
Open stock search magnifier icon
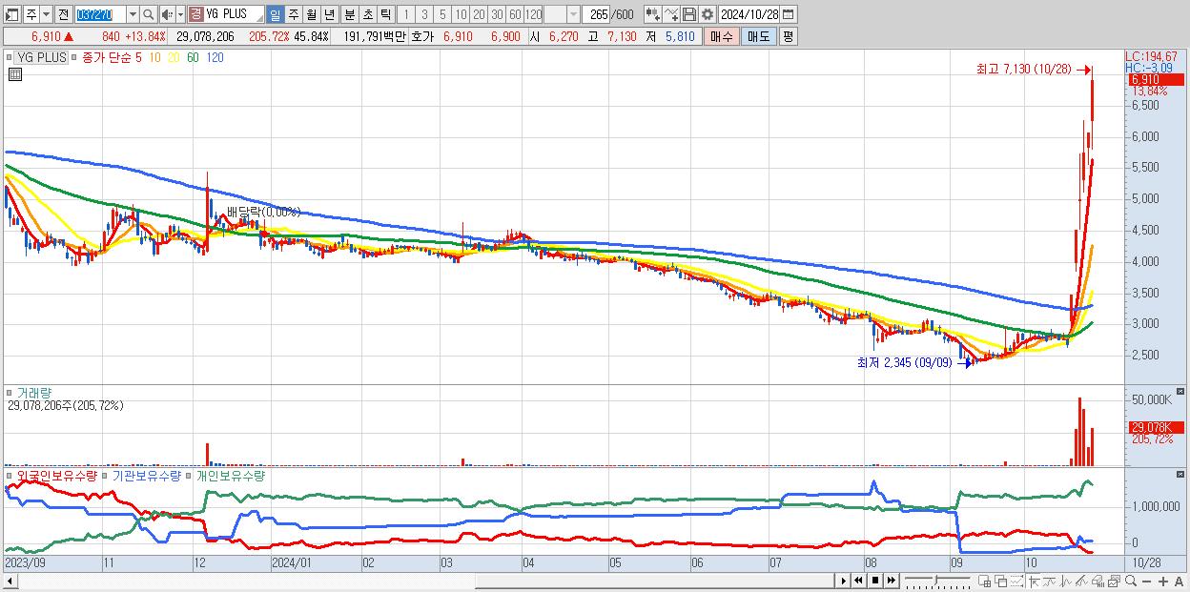click(149, 14)
